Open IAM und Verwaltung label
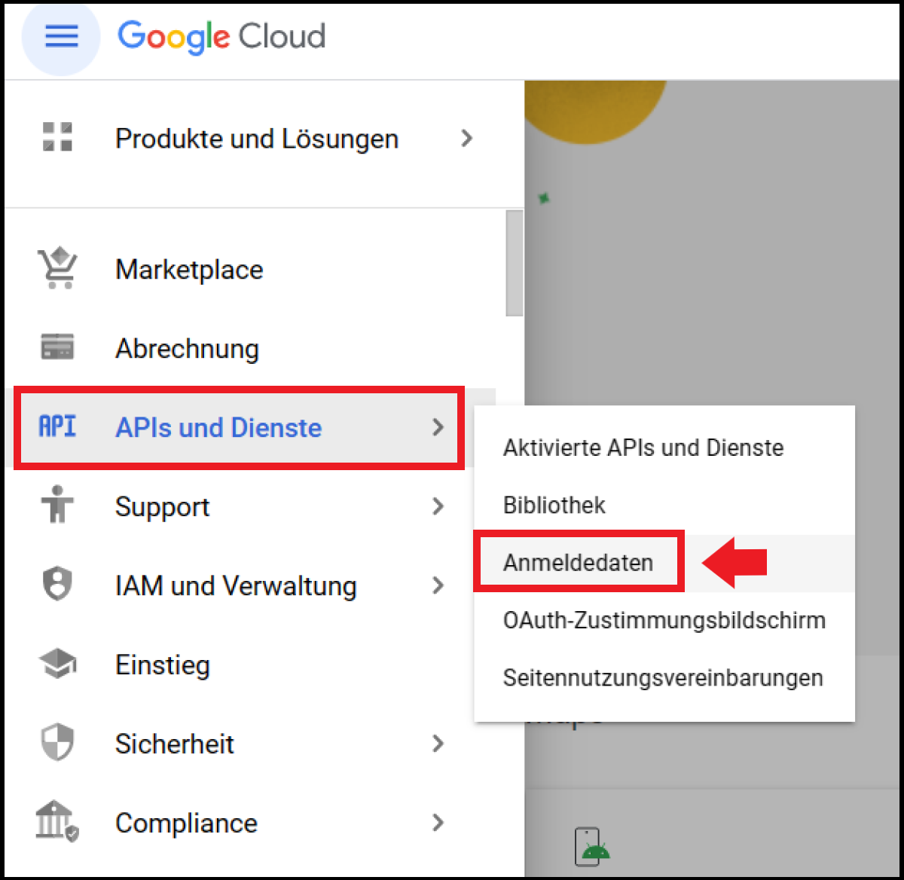 pyautogui.click(x=236, y=586)
